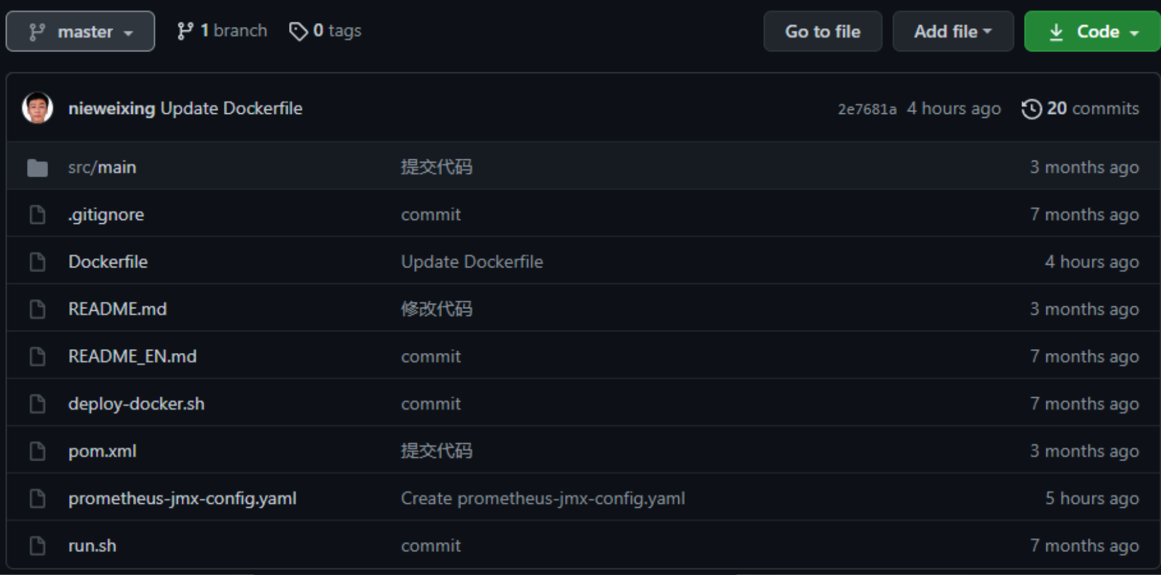Click the tag icon beside 0 tags
The image size is (1161, 575).
pyautogui.click(x=298, y=31)
